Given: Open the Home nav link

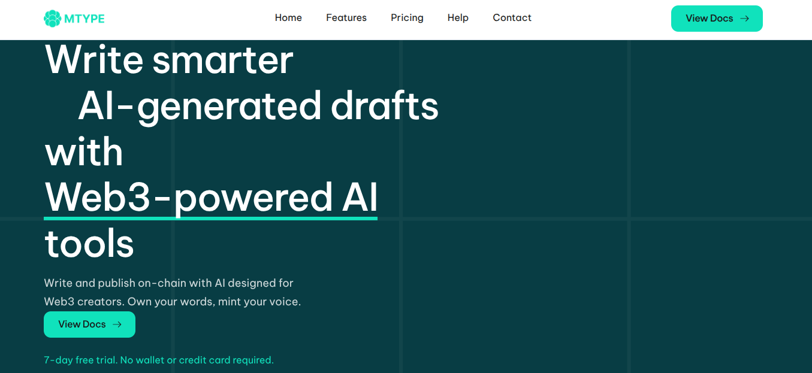Looking at the screenshot, I should 288,18.
